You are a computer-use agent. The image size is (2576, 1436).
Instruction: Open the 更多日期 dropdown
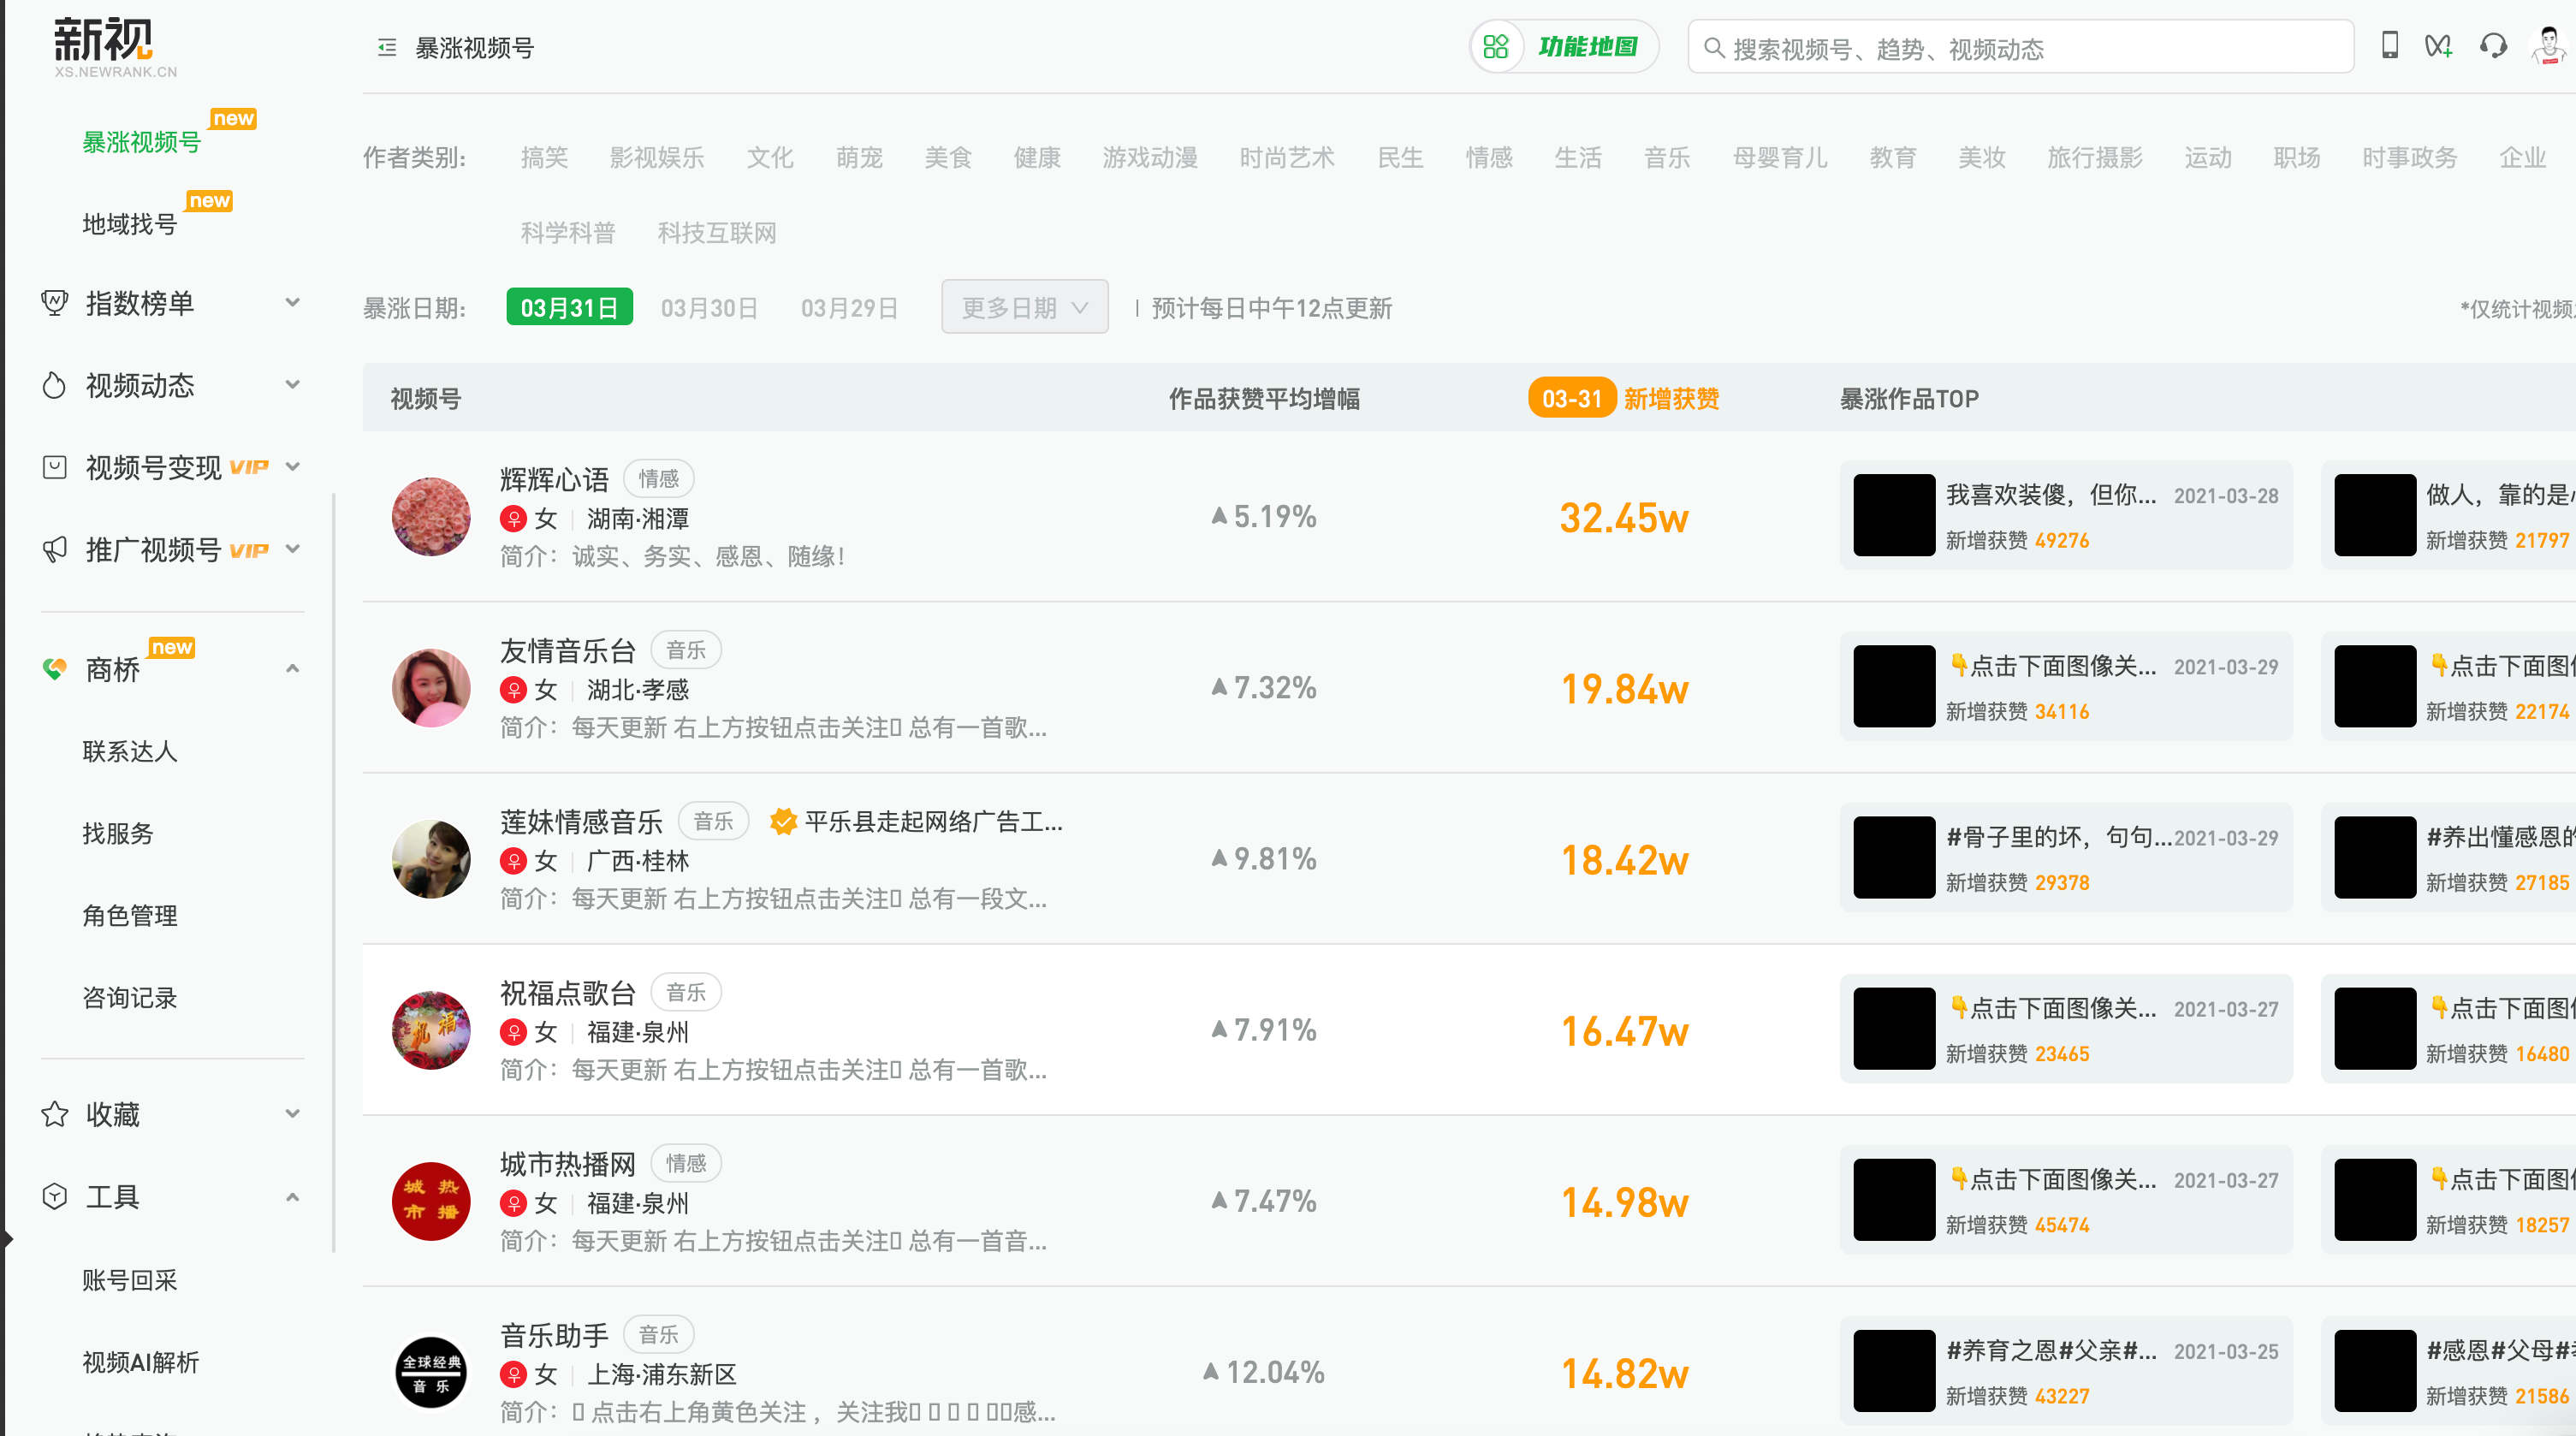coord(1024,308)
